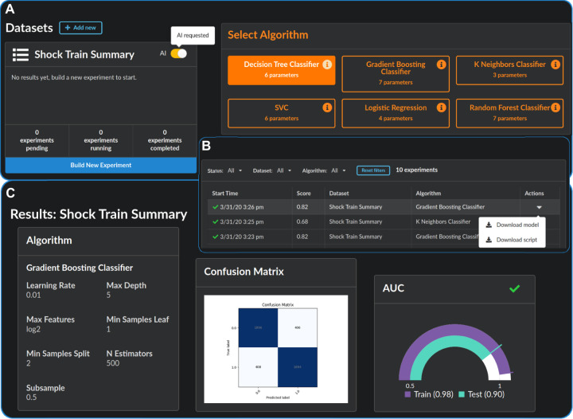The image size is (573, 419).
Task: Choose Download script from actions menu
Action: click(x=513, y=239)
